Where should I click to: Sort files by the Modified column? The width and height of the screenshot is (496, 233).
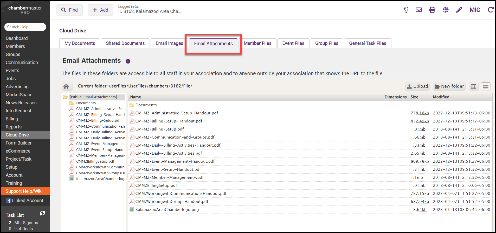(x=441, y=97)
